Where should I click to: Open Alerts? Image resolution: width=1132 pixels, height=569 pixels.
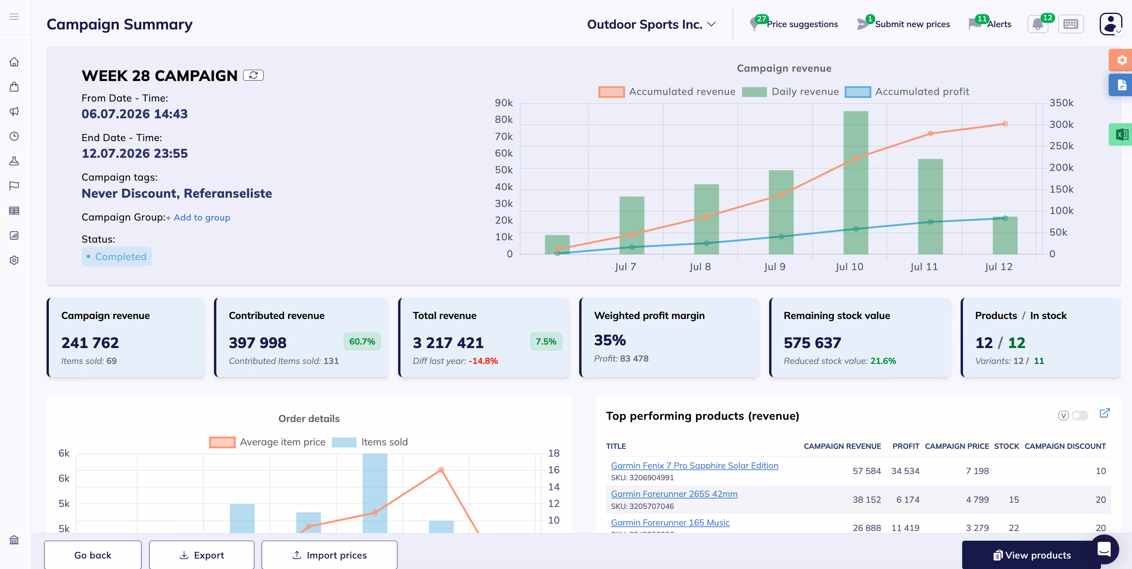coord(990,24)
